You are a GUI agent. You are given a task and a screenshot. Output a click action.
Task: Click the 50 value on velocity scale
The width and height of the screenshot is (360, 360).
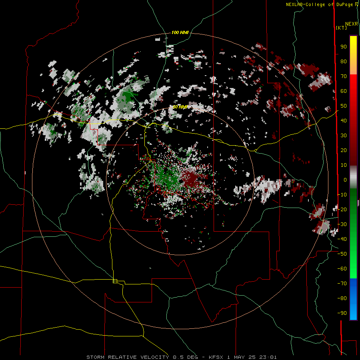click(344, 106)
